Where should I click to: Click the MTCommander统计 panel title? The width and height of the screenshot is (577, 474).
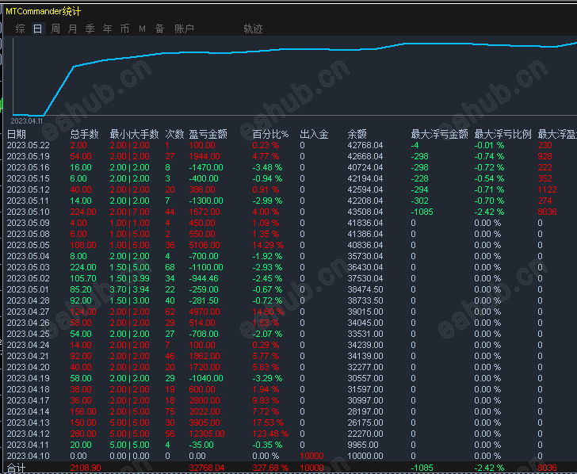pyautogui.click(x=43, y=11)
